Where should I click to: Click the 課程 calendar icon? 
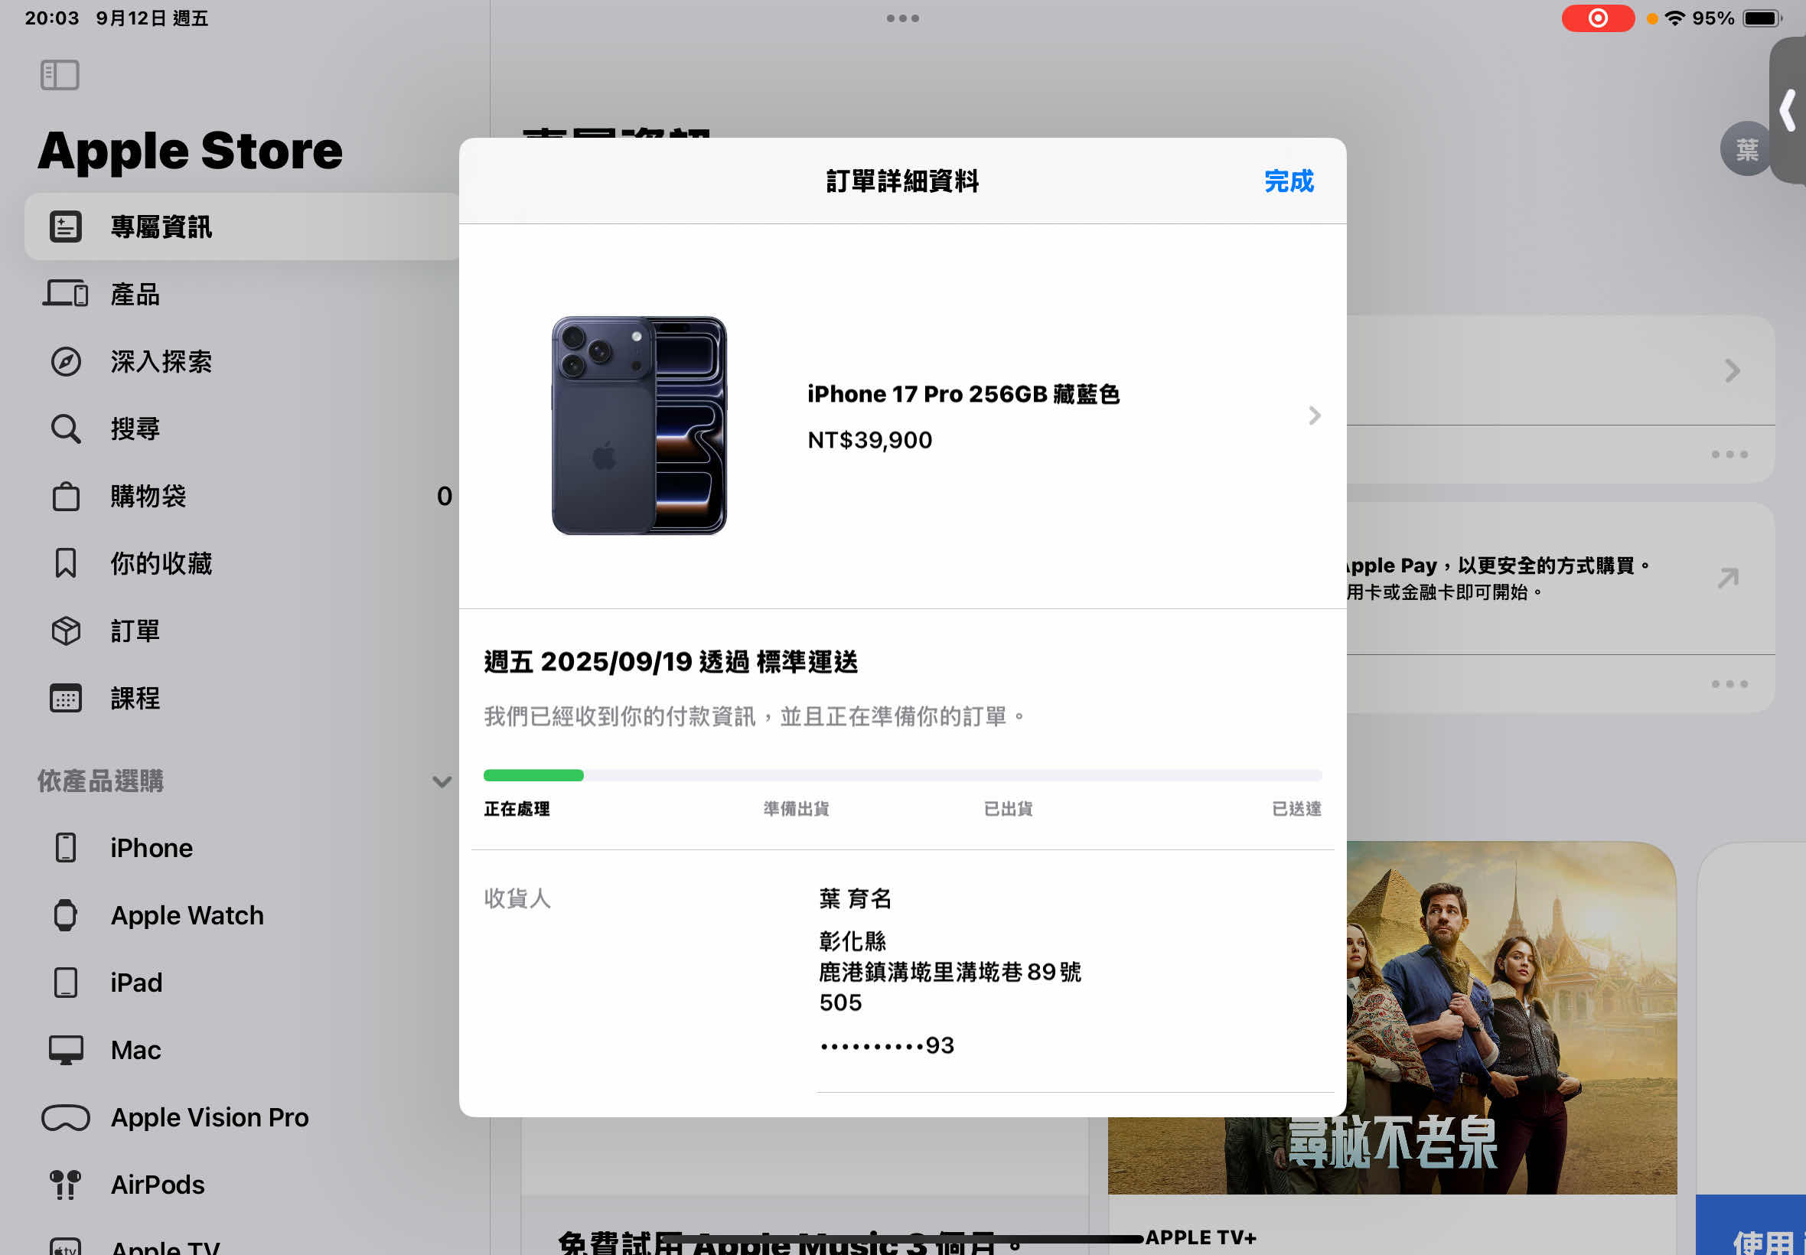(x=65, y=698)
